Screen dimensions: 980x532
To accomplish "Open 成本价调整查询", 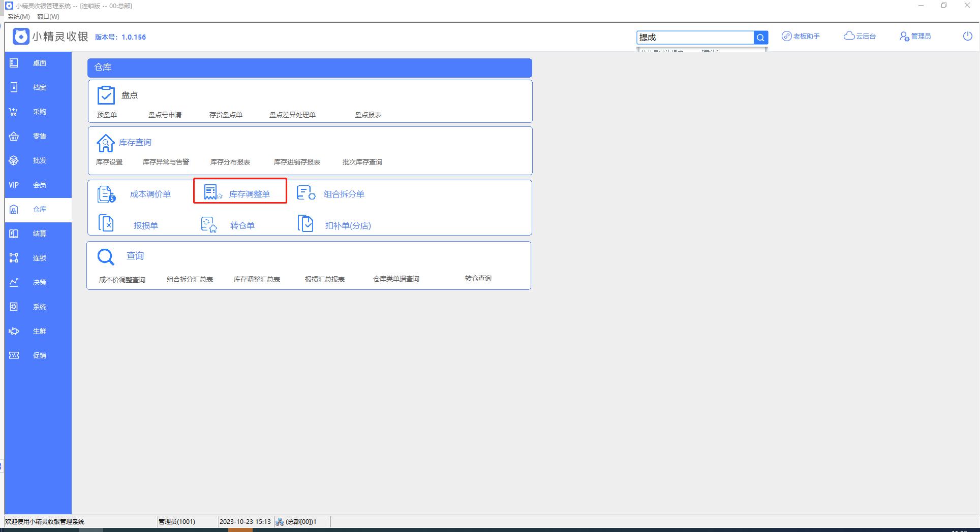I will point(122,280).
